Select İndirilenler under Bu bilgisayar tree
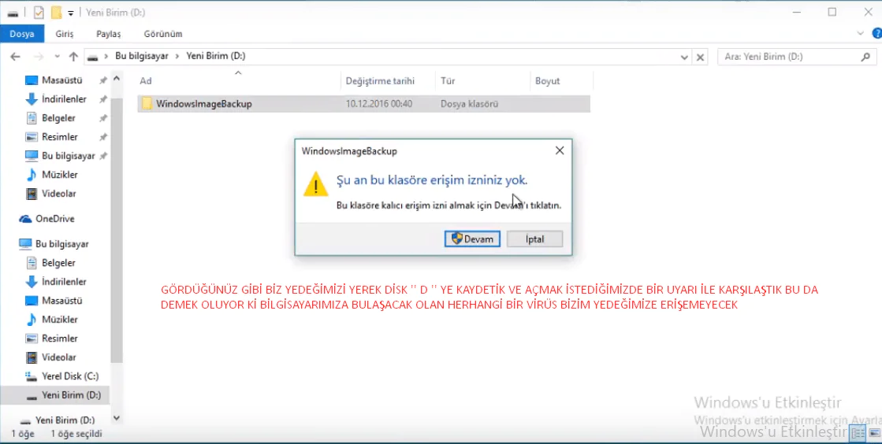 coord(64,282)
